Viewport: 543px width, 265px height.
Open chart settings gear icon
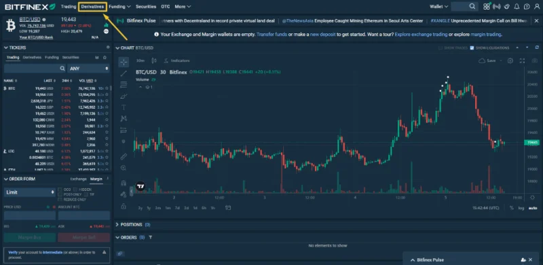(x=510, y=60)
